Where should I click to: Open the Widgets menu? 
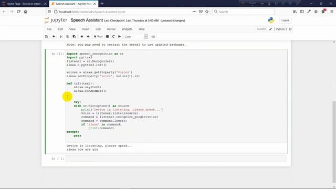[x=127, y=29]
